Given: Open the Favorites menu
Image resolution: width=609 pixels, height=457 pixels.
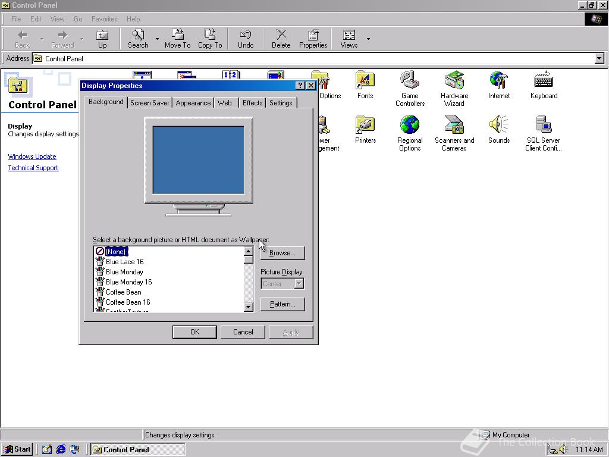Looking at the screenshot, I should tap(104, 19).
